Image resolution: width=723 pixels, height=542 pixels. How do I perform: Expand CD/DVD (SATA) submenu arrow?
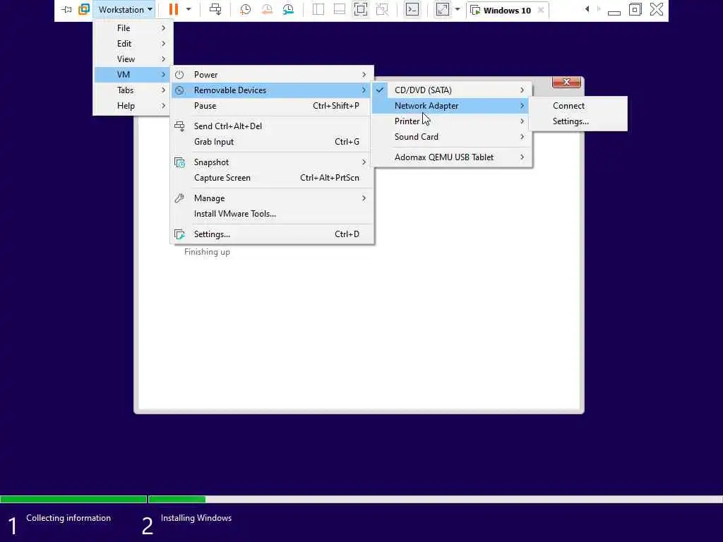coord(522,90)
